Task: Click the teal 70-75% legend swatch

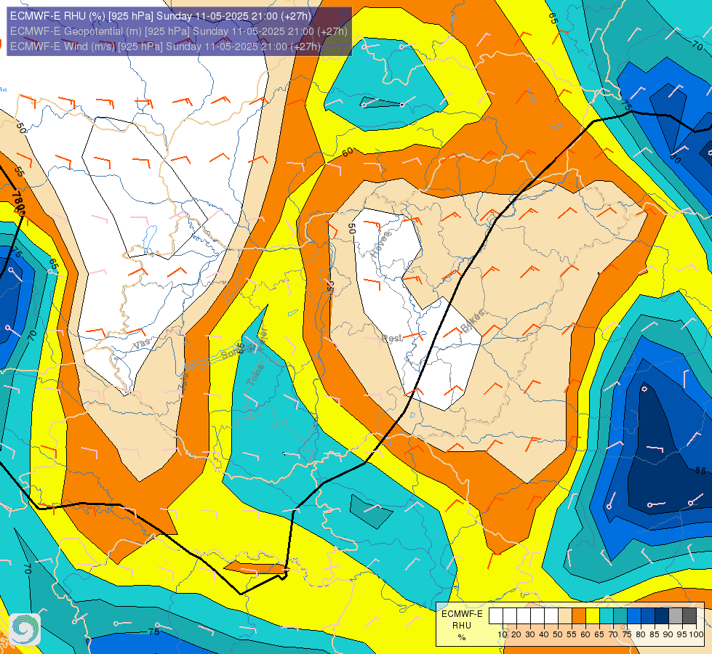Action: coord(621,616)
